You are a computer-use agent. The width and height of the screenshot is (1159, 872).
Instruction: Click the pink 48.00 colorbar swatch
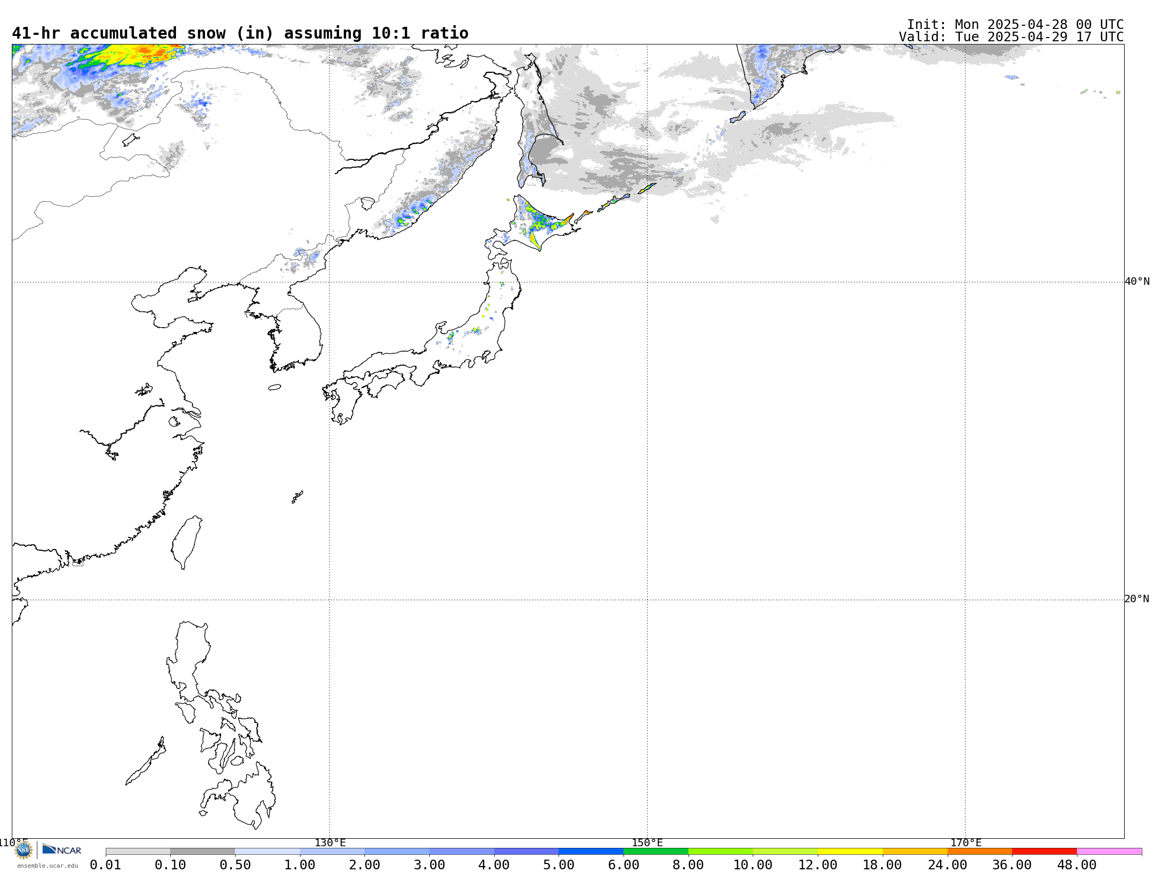pyautogui.click(x=1109, y=852)
